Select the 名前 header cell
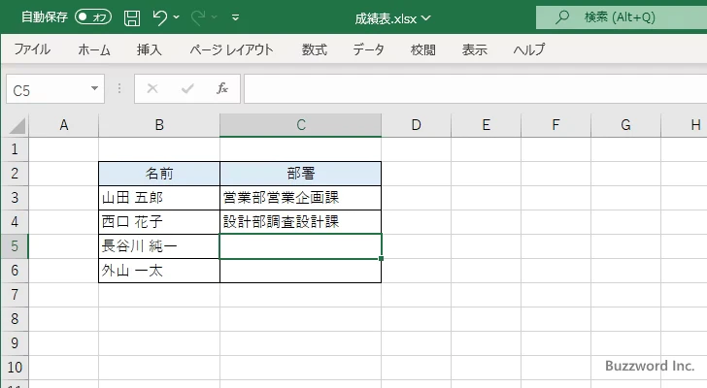Screen dimensions: 707x388 (x=159, y=174)
